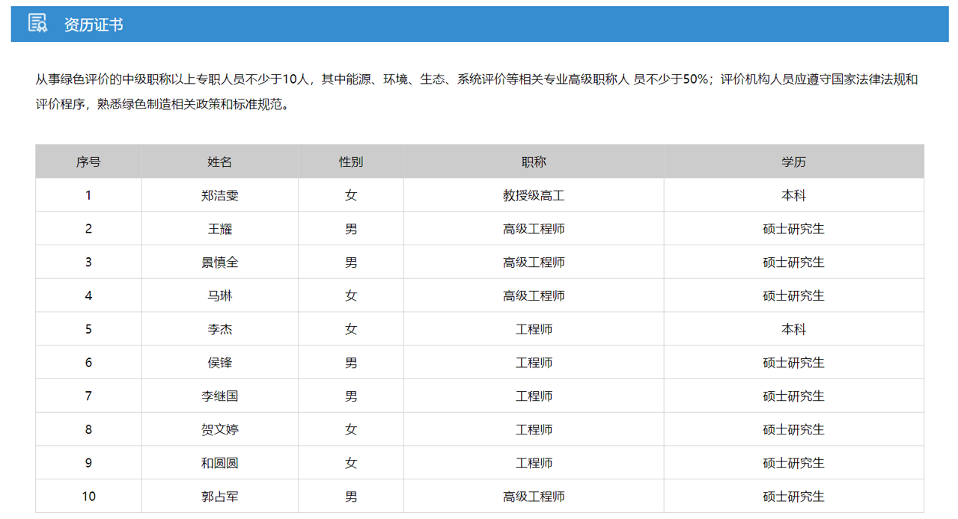
Task: Click the 资历证书 section title
Action: coord(94,25)
